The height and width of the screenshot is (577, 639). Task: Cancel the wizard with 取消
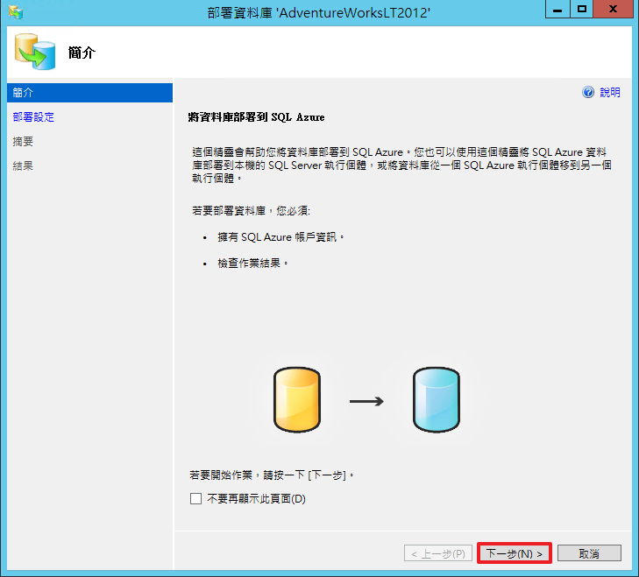(589, 553)
